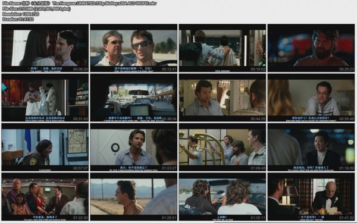Click the thumbnail marked 01:35:11
The image size is (357, 223).
223,197
